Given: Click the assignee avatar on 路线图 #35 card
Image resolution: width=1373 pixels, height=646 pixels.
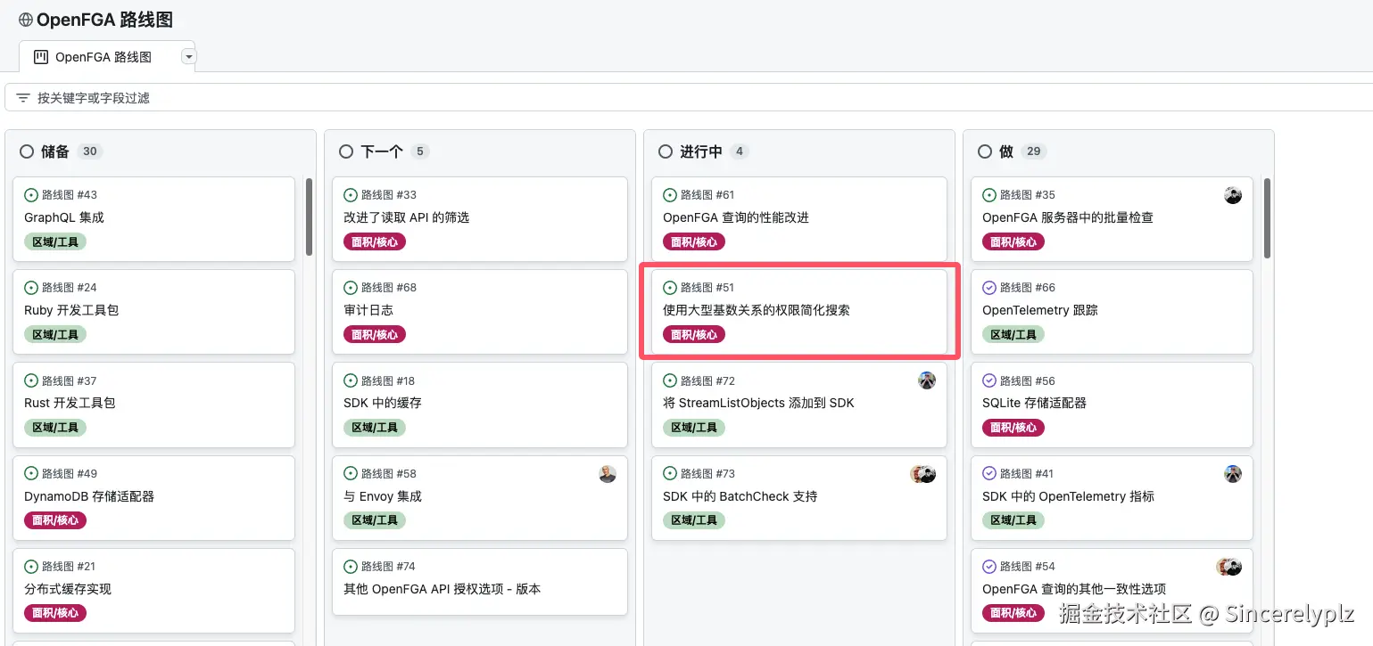Looking at the screenshot, I should click(1233, 194).
